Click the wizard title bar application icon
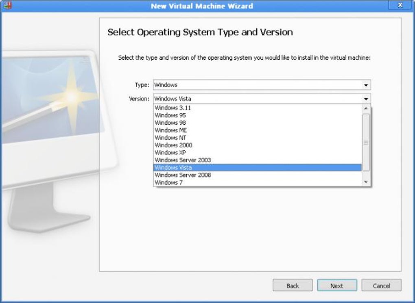 tap(7, 5)
